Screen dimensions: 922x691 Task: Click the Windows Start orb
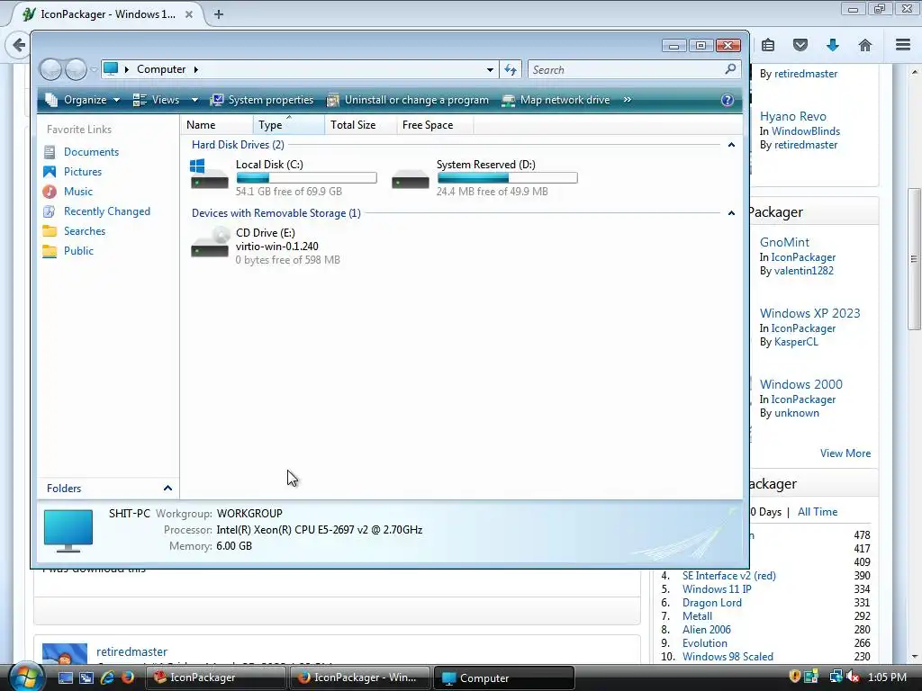pos(26,677)
